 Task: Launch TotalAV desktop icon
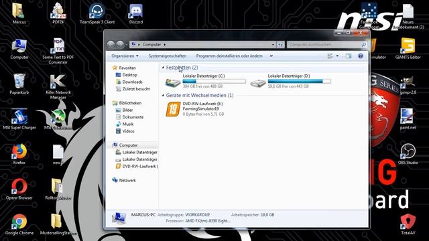pyautogui.click(x=408, y=225)
